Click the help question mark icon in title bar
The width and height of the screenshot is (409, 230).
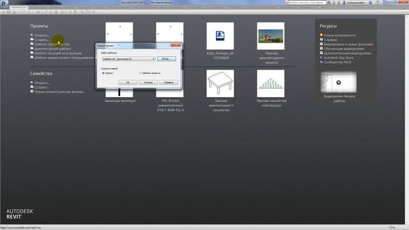[x=378, y=3]
